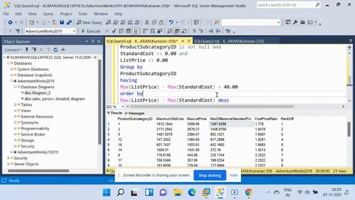The image size is (355, 200).
Task: Open a Database Engine Query
Action: [109, 22]
